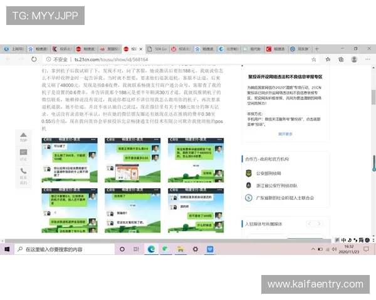Click the heading 聚投诉开设网络违法和不良信息举报专区
This screenshot has height=300, width=376.
(285, 77)
